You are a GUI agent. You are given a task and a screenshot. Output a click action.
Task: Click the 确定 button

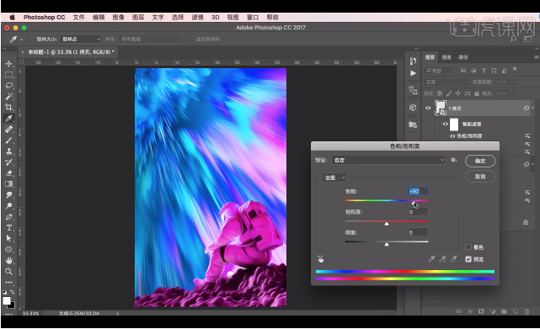(480, 161)
